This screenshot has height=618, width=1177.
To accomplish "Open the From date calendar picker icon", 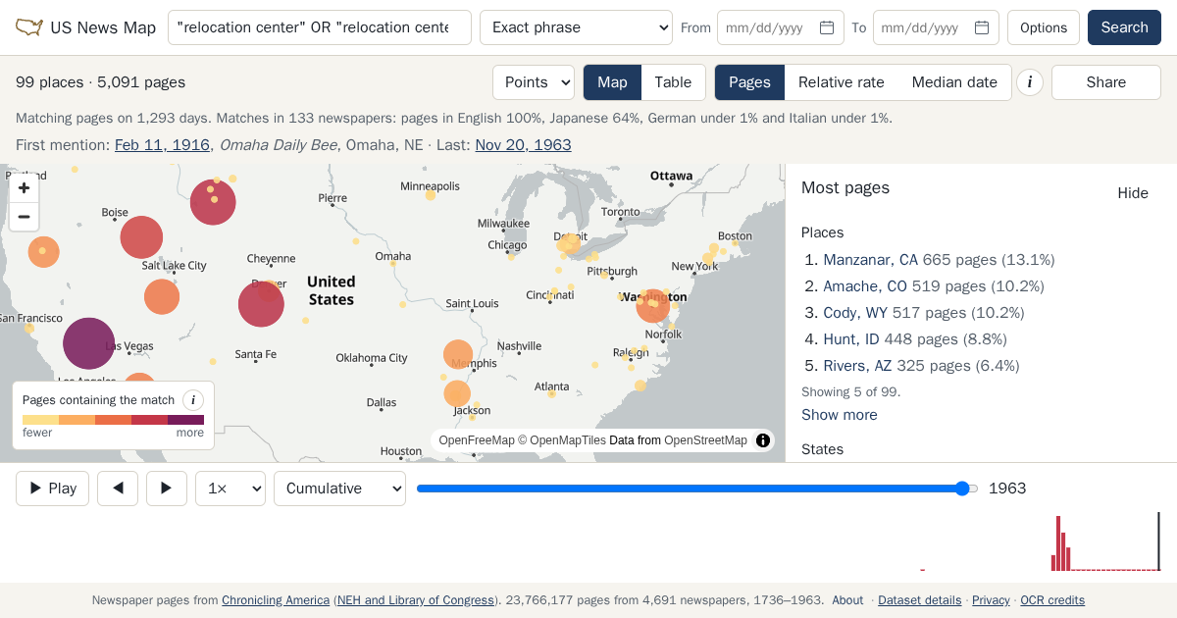I will pos(827,27).
